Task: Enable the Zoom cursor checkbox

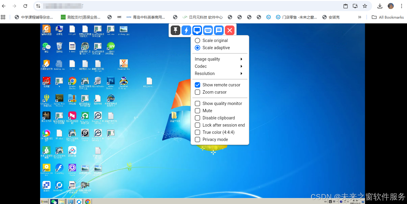Action: click(197, 92)
